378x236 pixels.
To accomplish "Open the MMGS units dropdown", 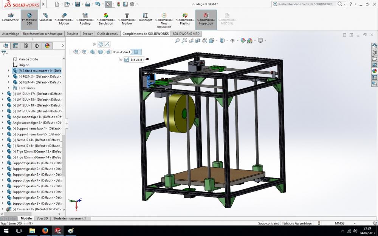I will 345,223.
